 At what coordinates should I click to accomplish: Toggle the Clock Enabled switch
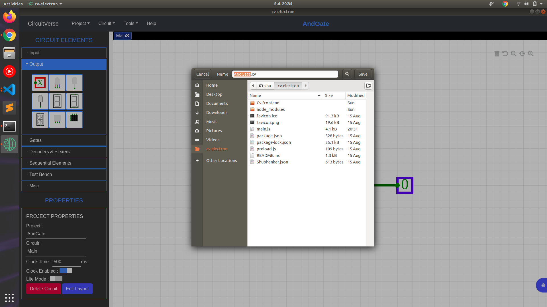(66, 271)
